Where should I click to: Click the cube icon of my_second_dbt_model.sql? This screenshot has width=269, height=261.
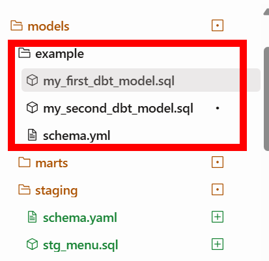point(32,107)
